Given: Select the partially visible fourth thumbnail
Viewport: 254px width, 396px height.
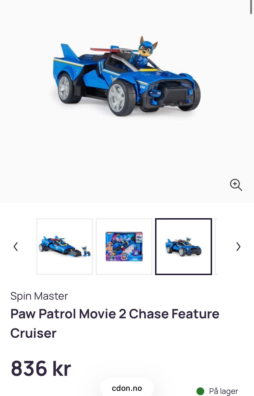Looking at the screenshot, I should click(216, 247).
